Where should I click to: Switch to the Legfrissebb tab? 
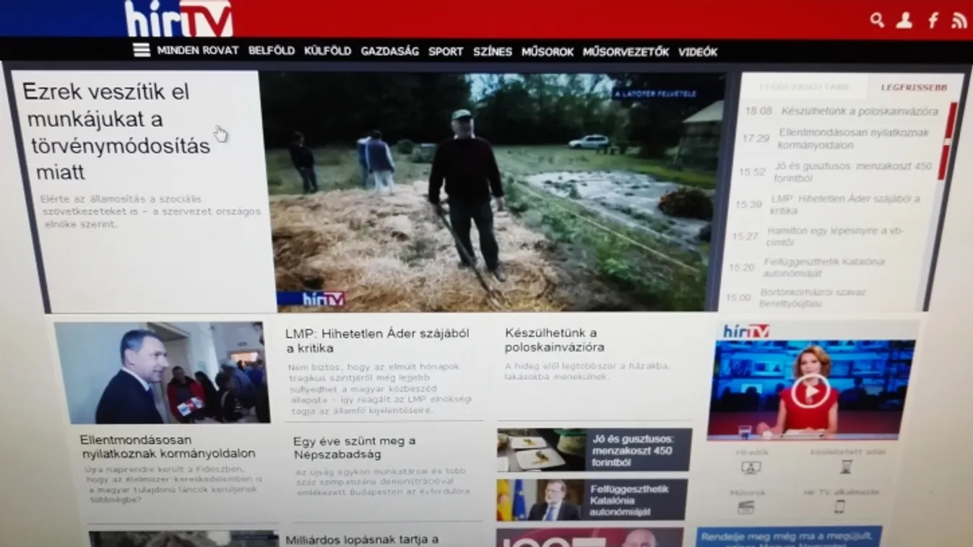(x=913, y=87)
